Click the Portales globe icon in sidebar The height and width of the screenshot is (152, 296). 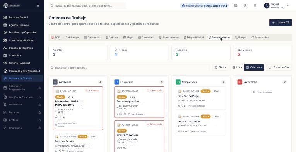[x=5, y=120]
